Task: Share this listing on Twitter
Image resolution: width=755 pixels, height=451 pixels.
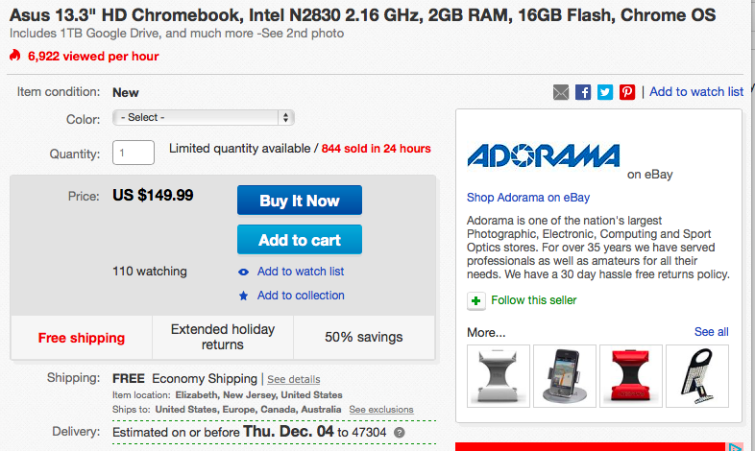Action: tap(605, 92)
